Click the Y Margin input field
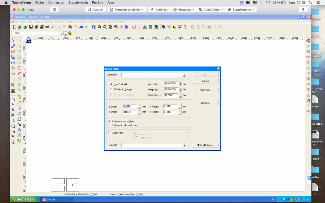Image resolution: width=325 pixels, height=203 pixels. coord(170,112)
